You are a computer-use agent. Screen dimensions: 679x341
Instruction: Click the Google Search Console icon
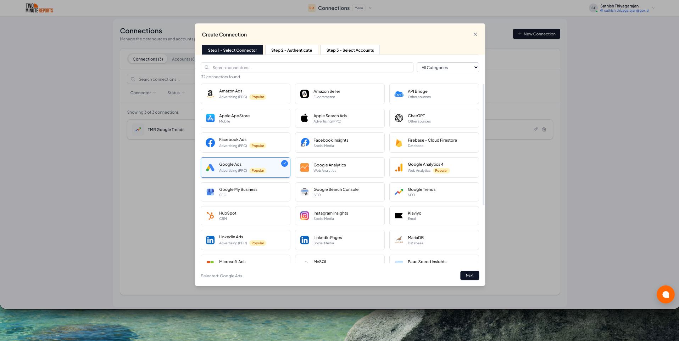[x=305, y=192]
